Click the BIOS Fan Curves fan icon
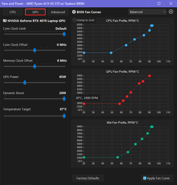 tap(74, 12)
